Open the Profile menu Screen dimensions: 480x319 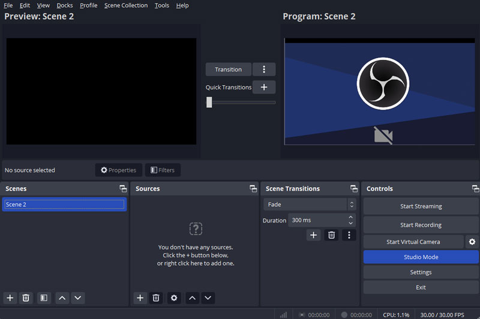coord(88,5)
